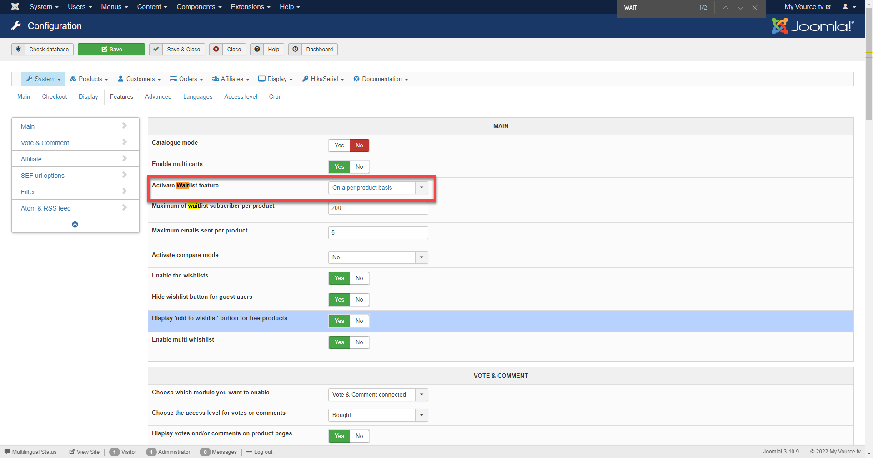Click Maximum emails sent per product field
The width and height of the screenshot is (873, 458).
(x=378, y=233)
